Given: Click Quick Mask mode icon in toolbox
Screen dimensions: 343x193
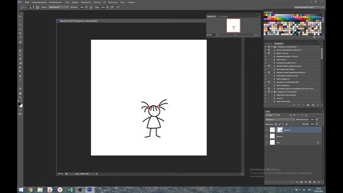Looking at the screenshot, I should tap(20, 110).
